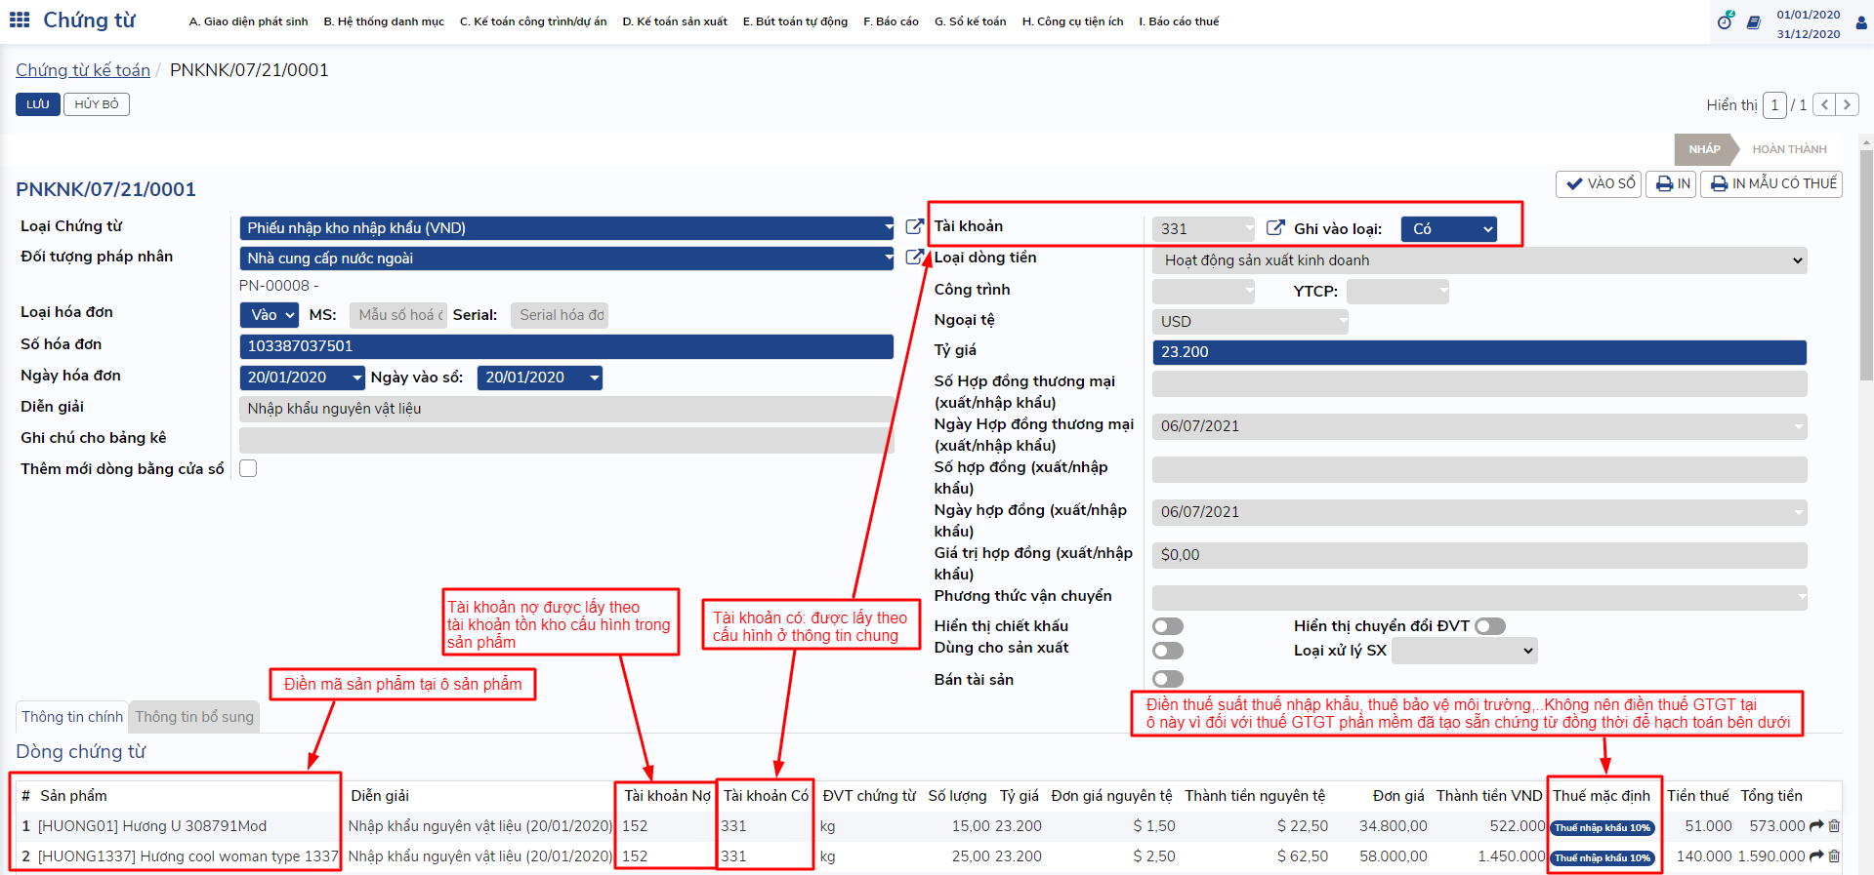Click the HỦY BỎ discard button
The height and width of the screenshot is (875, 1874).
[x=97, y=104]
